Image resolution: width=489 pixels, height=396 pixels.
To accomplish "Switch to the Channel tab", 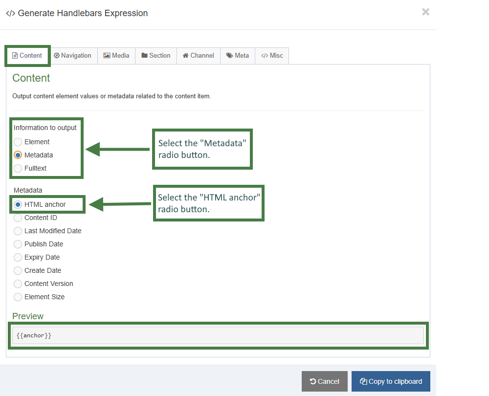I will 198,55.
